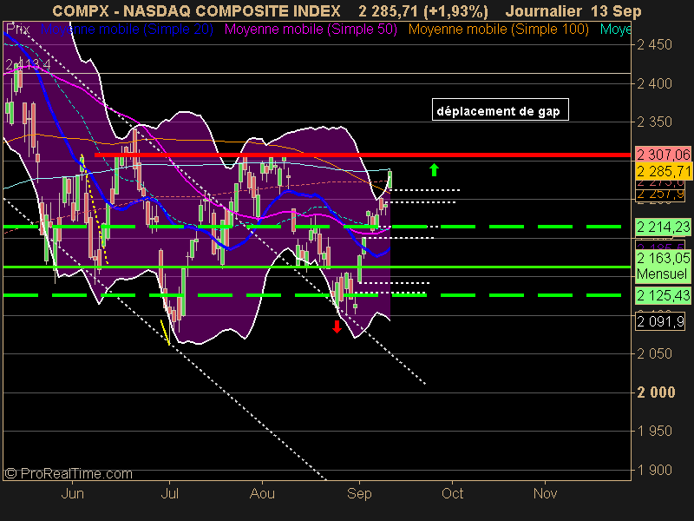The width and height of the screenshot is (694, 521).
Task: Click the yellow 2 285,71 current price label
Action: (664, 171)
